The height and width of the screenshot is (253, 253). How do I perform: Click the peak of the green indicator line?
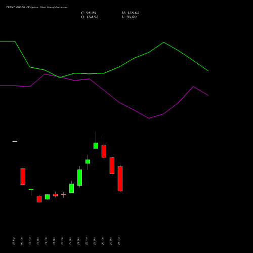(163, 43)
